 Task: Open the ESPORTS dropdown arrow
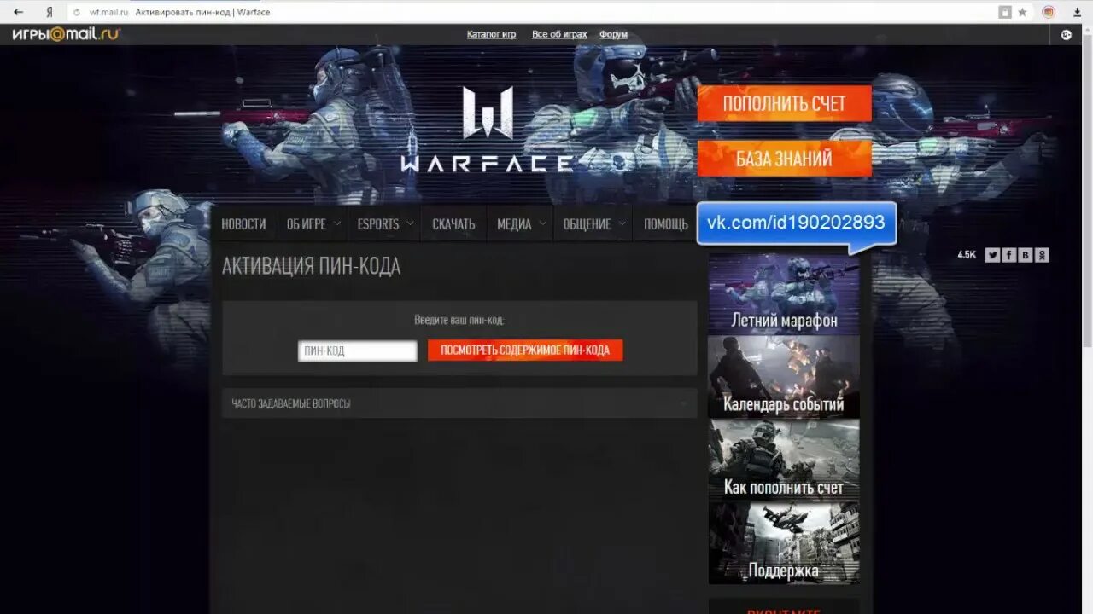click(410, 223)
